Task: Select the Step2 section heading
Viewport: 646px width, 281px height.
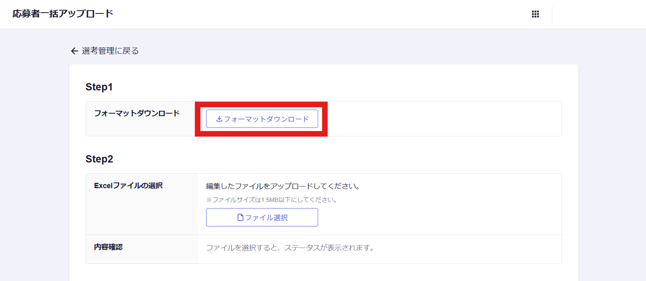Action: tap(99, 159)
